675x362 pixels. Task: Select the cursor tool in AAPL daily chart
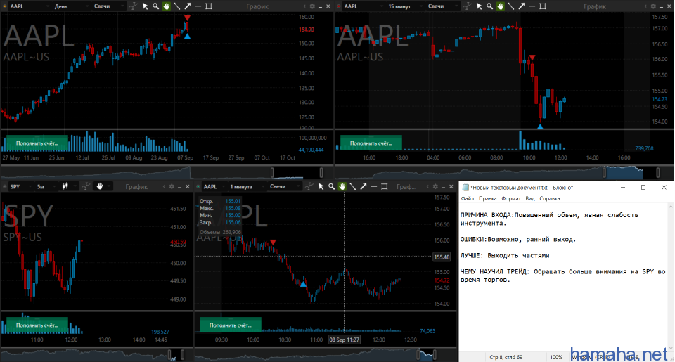[x=145, y=6]
